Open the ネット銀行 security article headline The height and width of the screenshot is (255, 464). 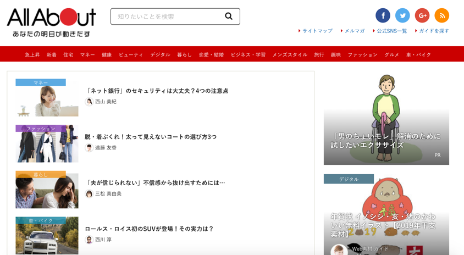click(157, 91)
